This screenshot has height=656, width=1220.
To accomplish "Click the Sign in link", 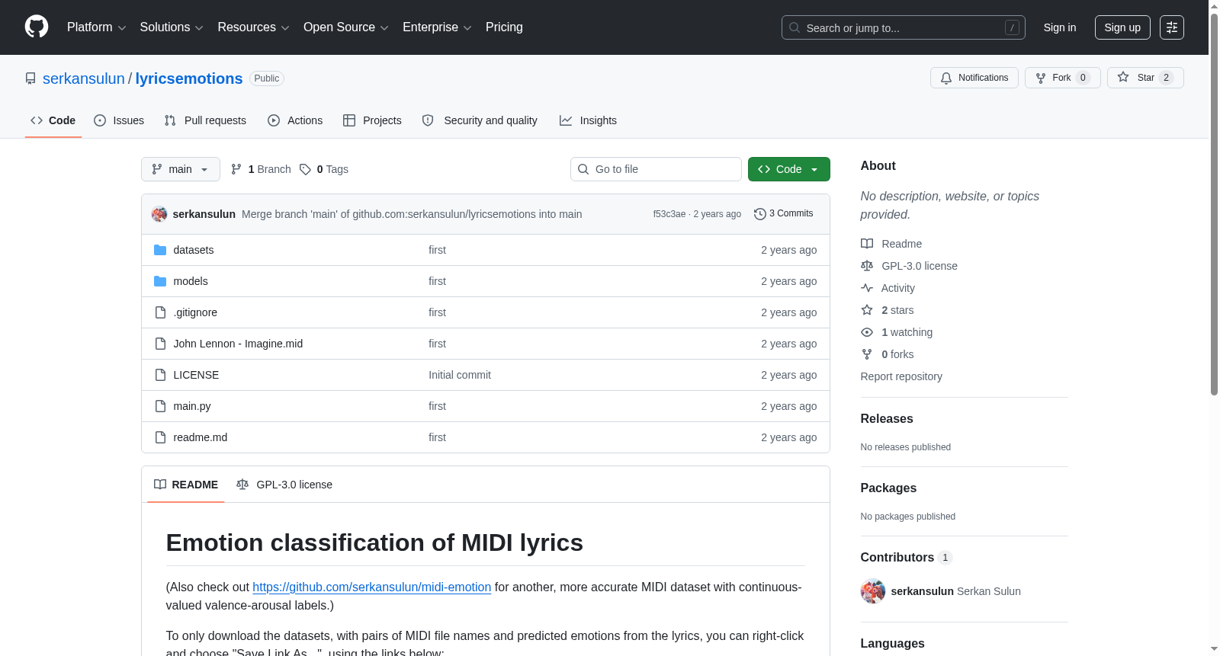I will click(x=1060, y=27).
